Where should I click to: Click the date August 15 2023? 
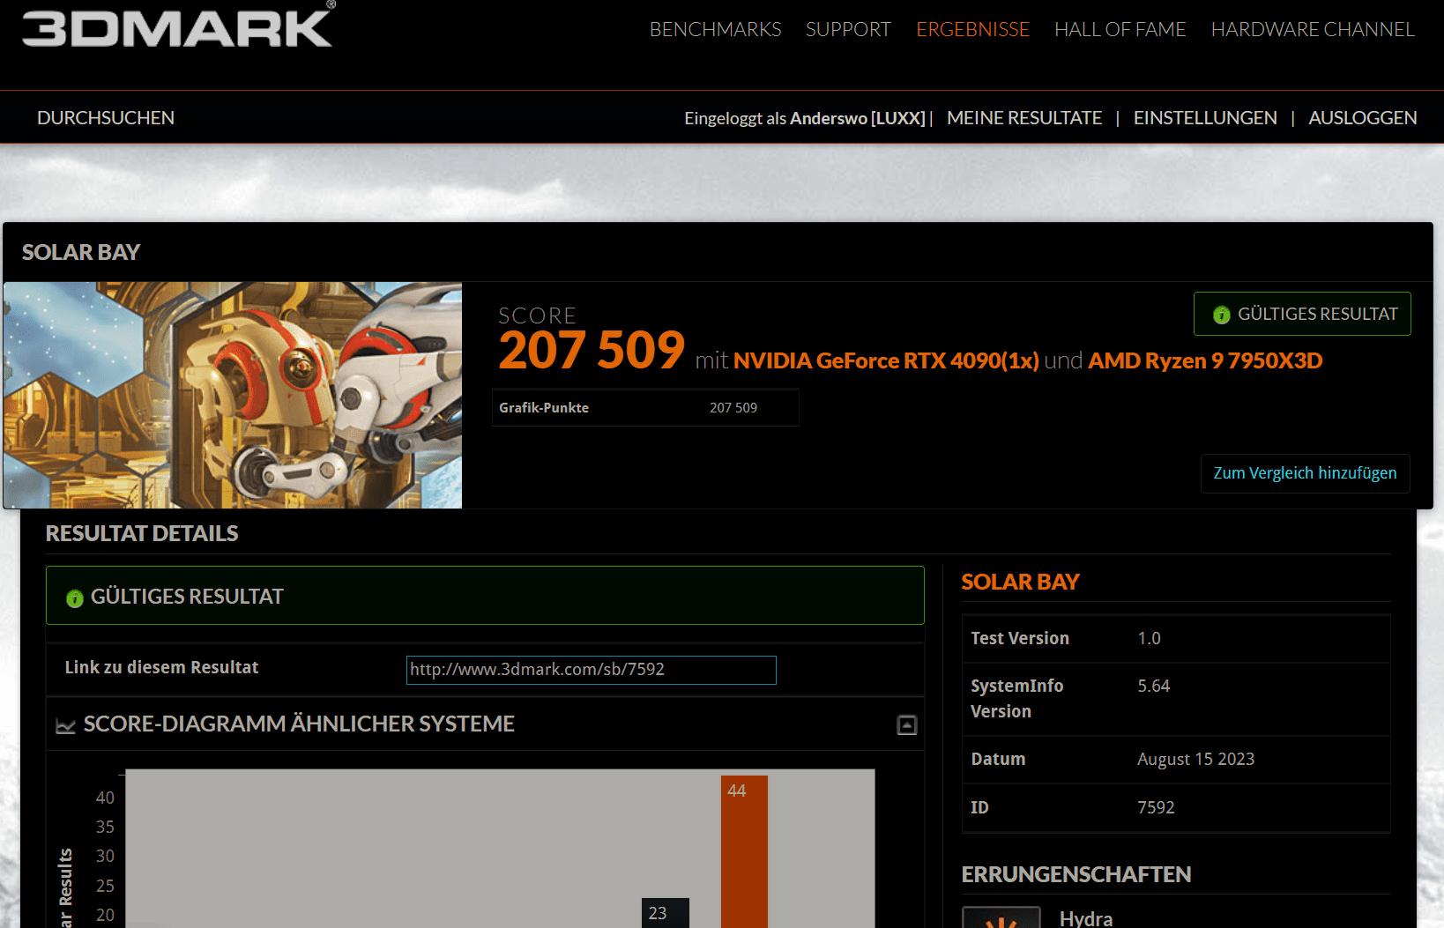[1195, 760]
